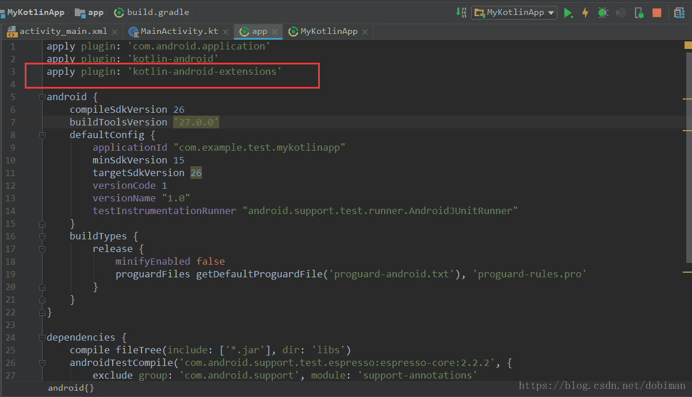Click the 'support-annotations' module string

[x=417, y=376]
